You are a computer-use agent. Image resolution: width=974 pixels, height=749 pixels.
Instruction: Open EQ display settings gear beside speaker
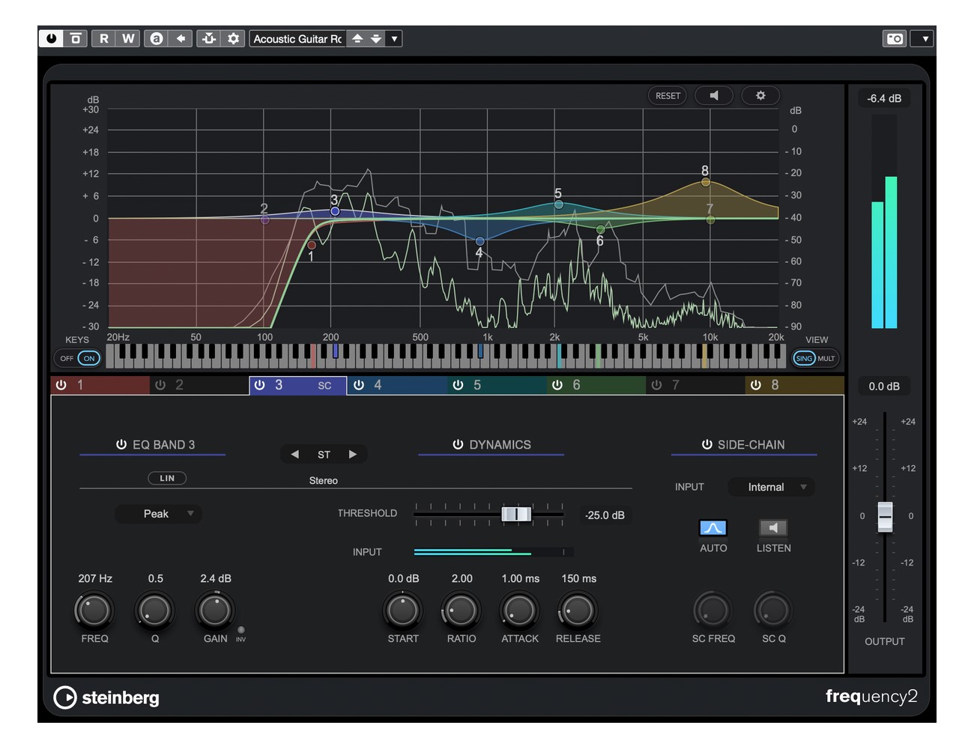(x=760, y=96)
